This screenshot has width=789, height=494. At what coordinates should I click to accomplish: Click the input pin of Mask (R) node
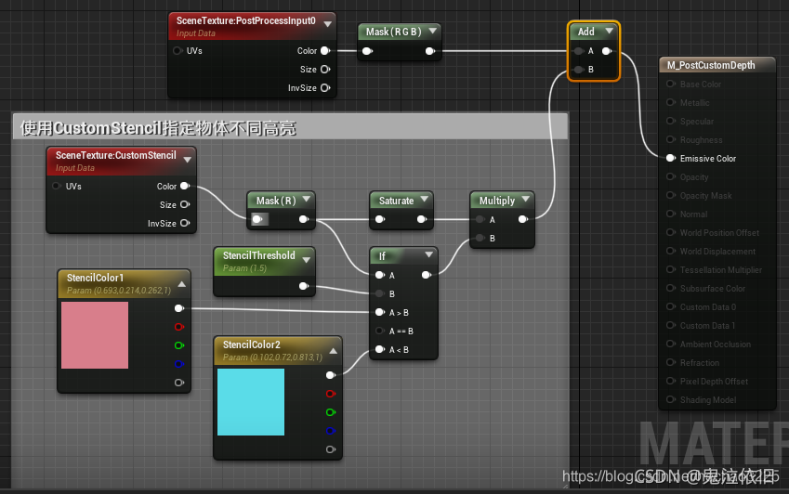[257, 219]
